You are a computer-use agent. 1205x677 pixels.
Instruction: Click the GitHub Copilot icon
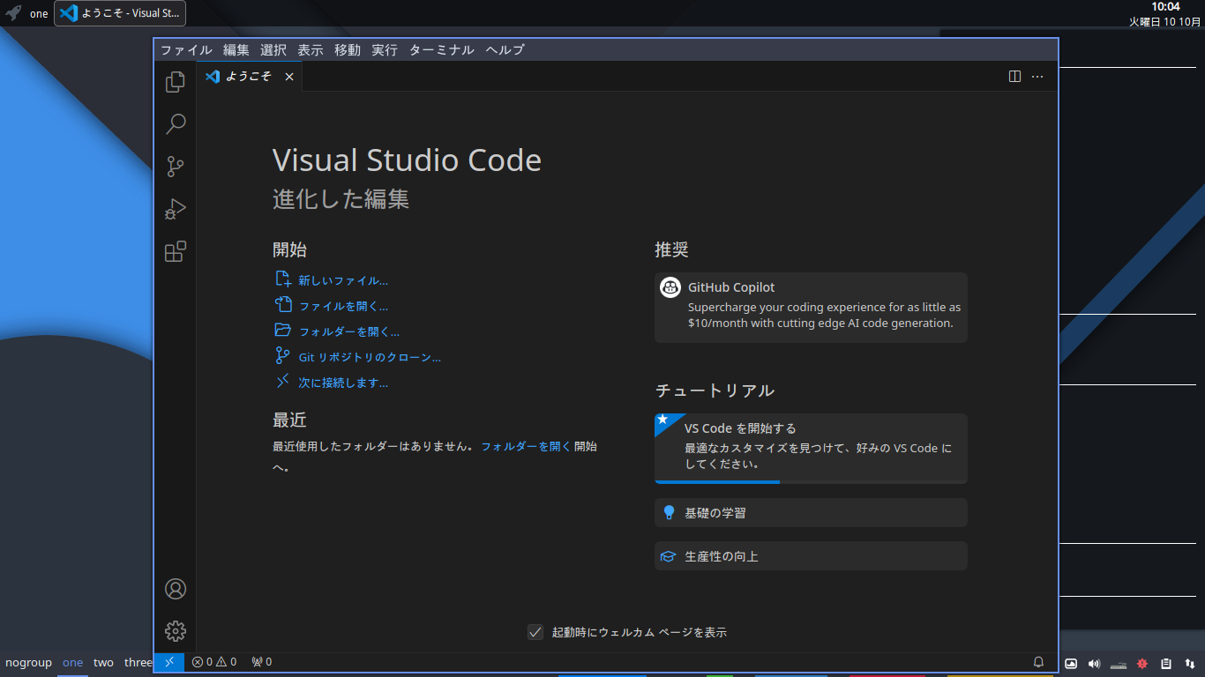pyautogui.click(x=670, y=287)
